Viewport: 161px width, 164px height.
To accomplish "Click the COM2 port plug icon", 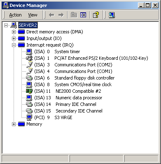I will (x=29, y=65).
